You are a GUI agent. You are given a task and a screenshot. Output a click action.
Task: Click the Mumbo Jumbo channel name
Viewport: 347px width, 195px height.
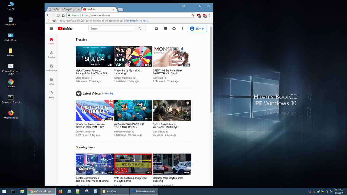[x=83, y=132]
